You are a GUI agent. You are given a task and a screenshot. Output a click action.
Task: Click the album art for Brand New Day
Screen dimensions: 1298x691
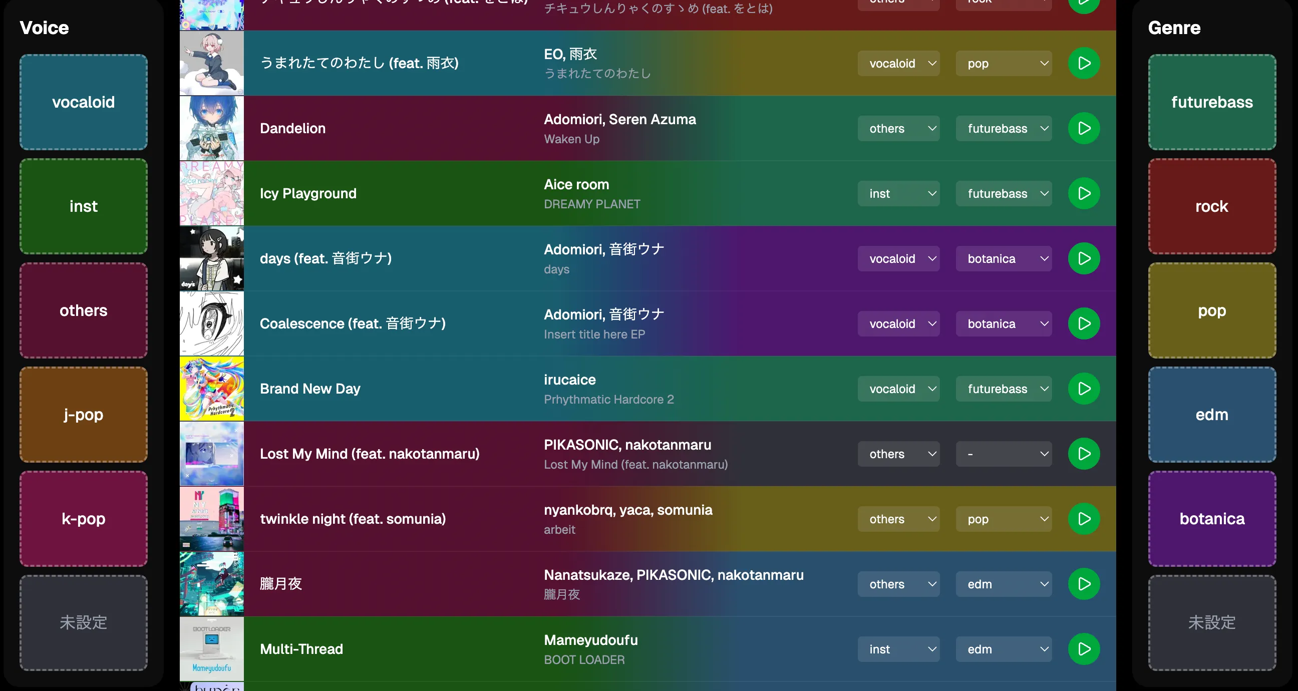[211, 389]
